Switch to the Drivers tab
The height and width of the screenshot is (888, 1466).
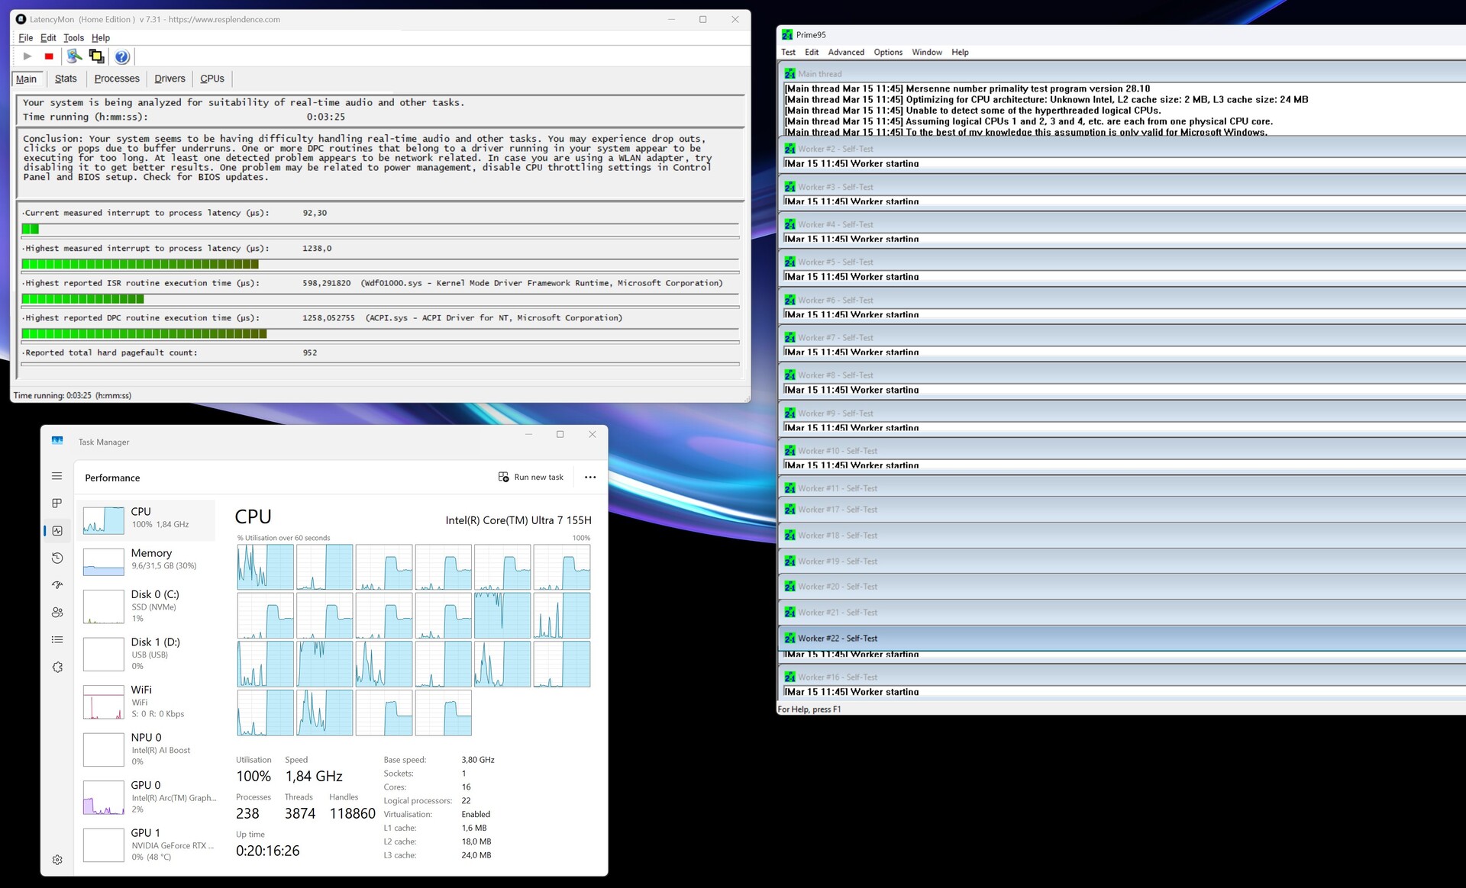point(170,79)
